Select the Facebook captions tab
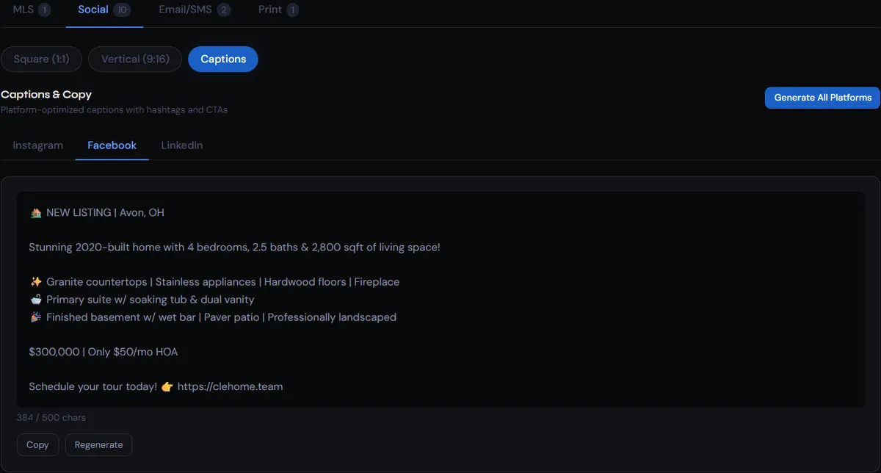Viewport: 881px width, 473px height. pyautogui.click(x=112, y=145)
